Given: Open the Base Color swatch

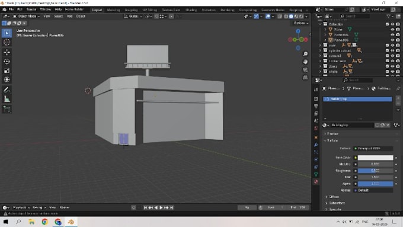Looking at the screenshot, I should tap(375, 158).
